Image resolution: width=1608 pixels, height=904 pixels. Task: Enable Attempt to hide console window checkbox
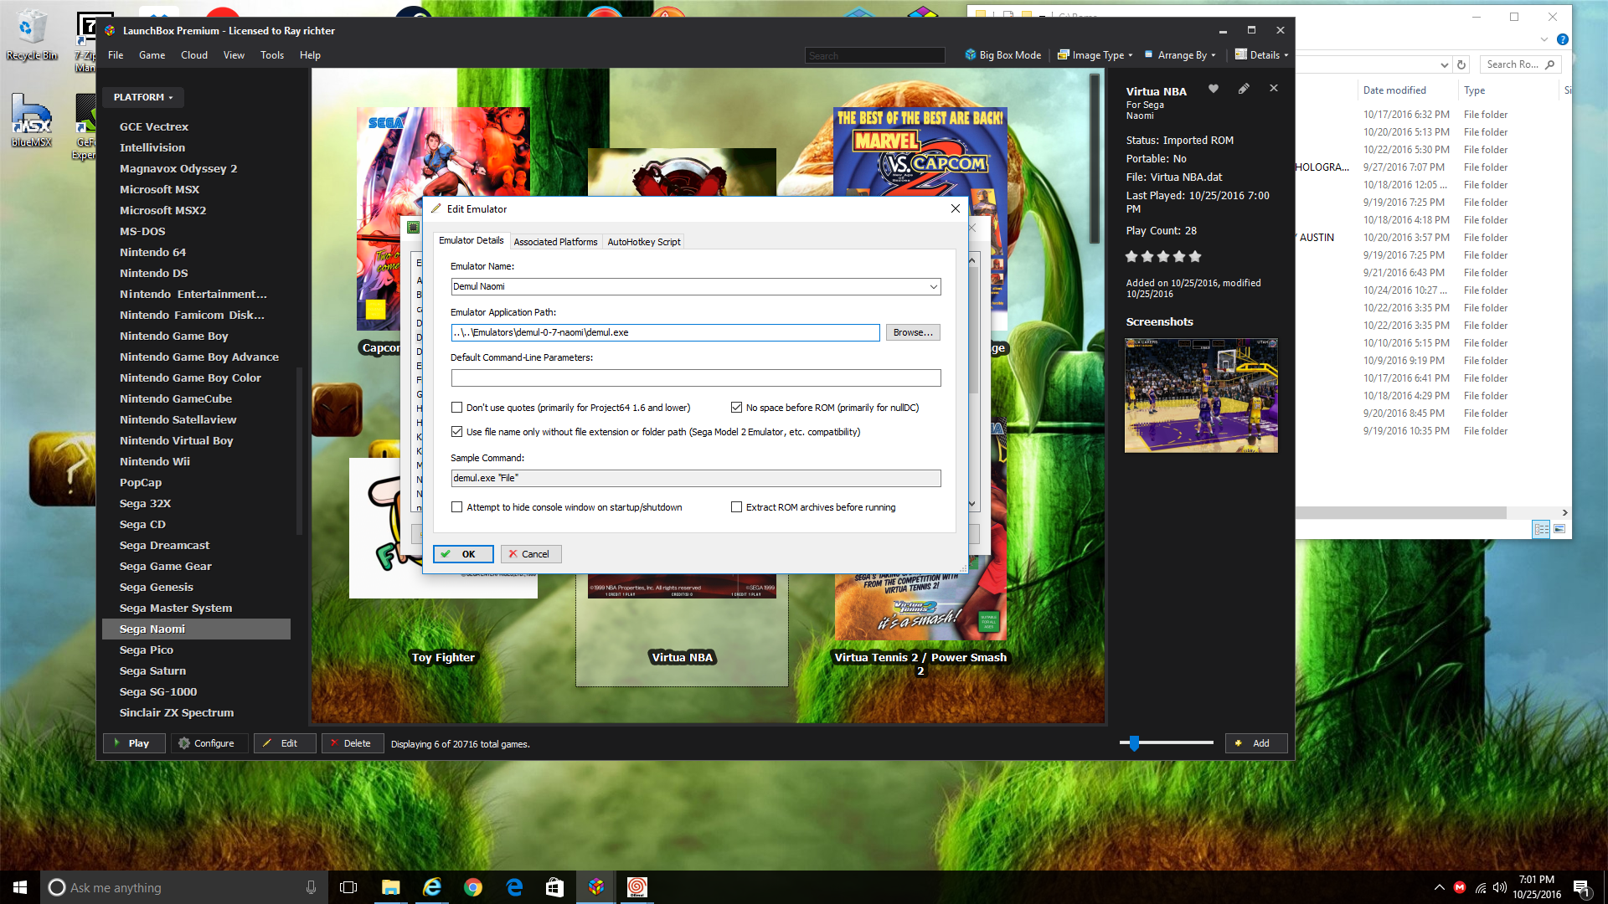pyautogui.click(x=456, y=507)
